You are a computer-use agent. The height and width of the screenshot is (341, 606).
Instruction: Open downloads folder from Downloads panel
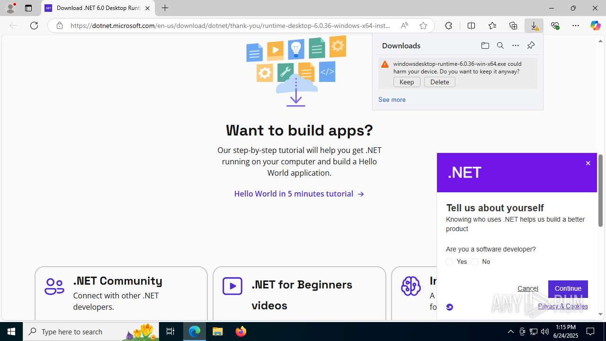click(x=485, y=45)
